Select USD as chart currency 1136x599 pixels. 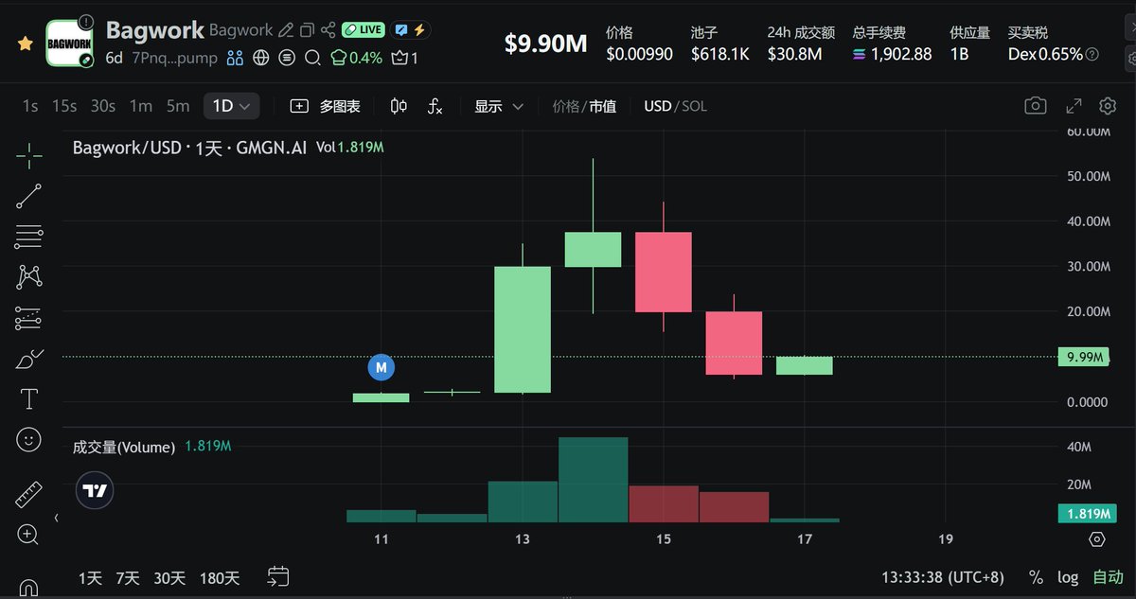coord(658,106)
